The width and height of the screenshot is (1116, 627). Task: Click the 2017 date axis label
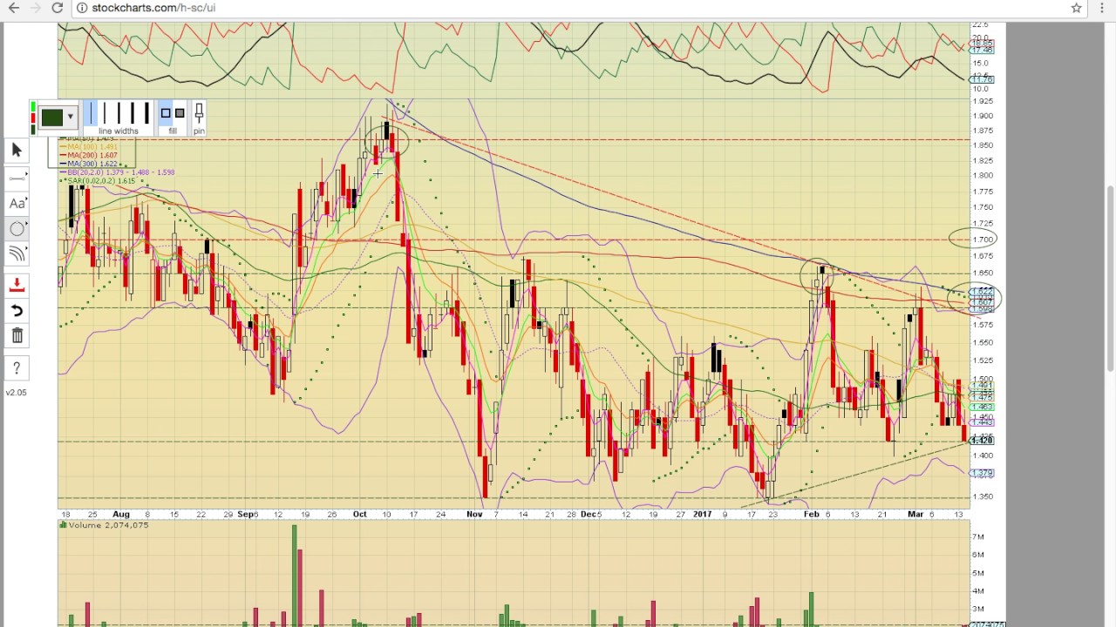[703, 514]
